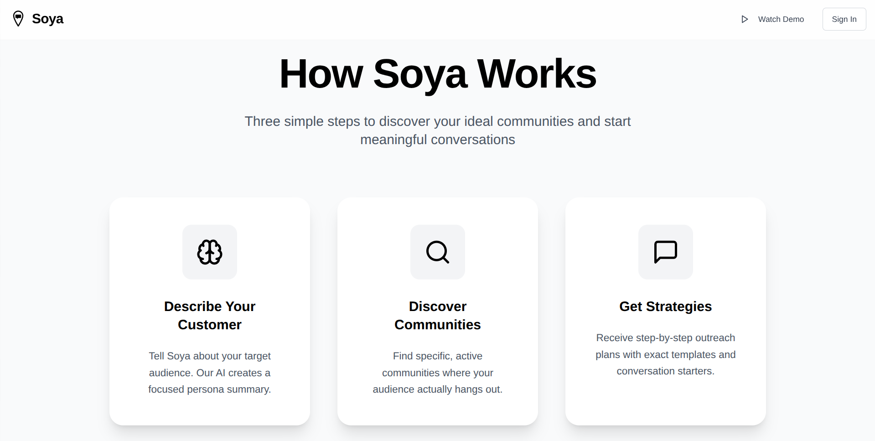Select the Discover Communities heading
This screenshot has height=441, width=875.
[x=438, y=316]
